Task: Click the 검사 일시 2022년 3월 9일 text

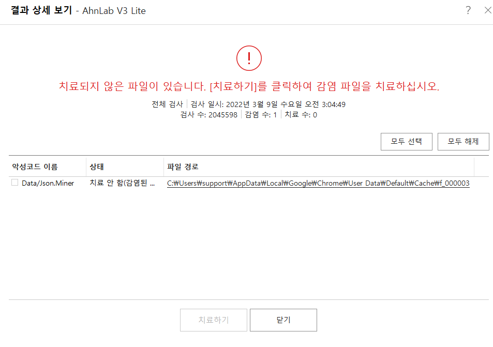Action: click(268, 104)
